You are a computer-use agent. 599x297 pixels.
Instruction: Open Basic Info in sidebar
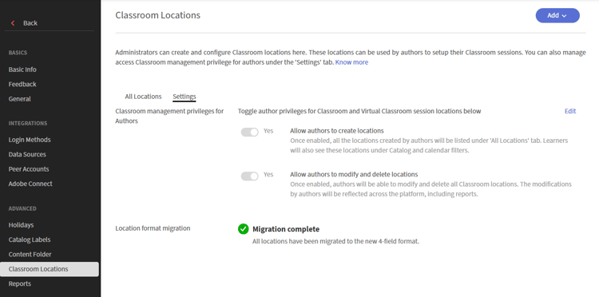point(22,69)
